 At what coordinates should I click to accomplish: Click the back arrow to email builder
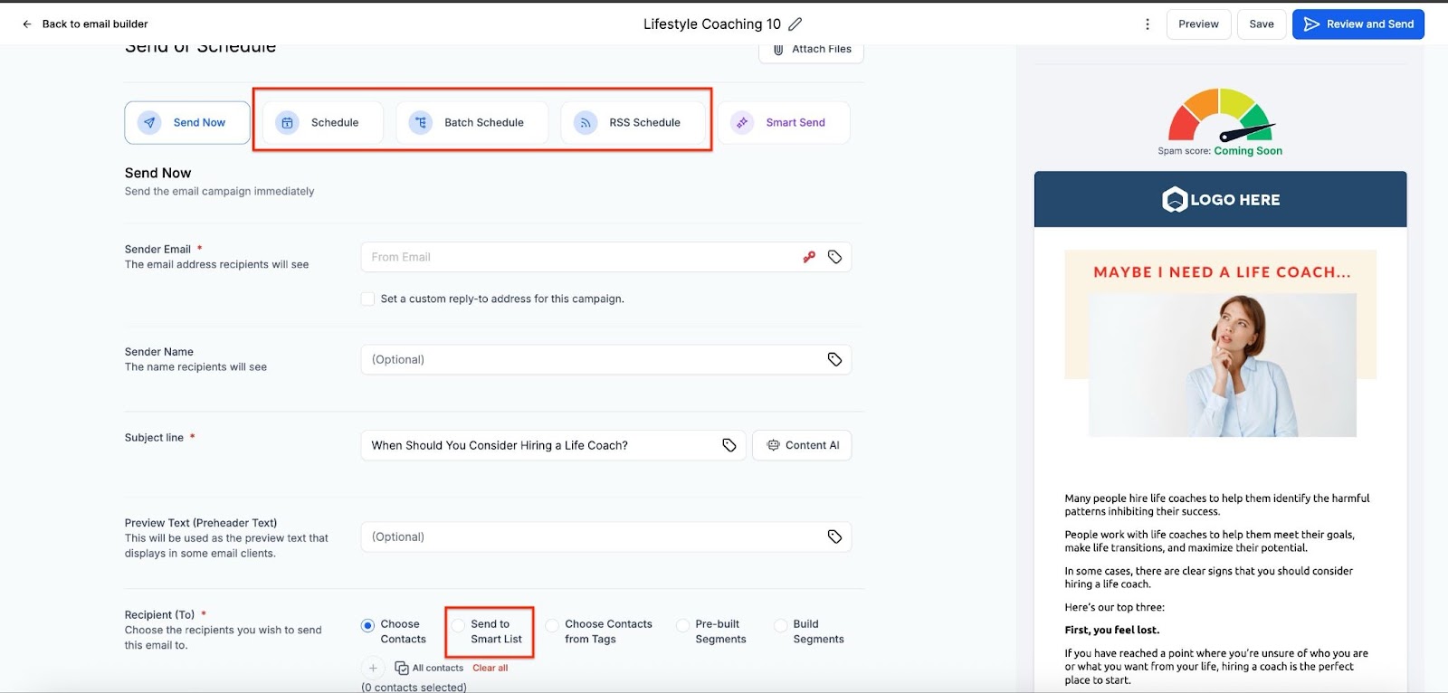click(27, 24)
